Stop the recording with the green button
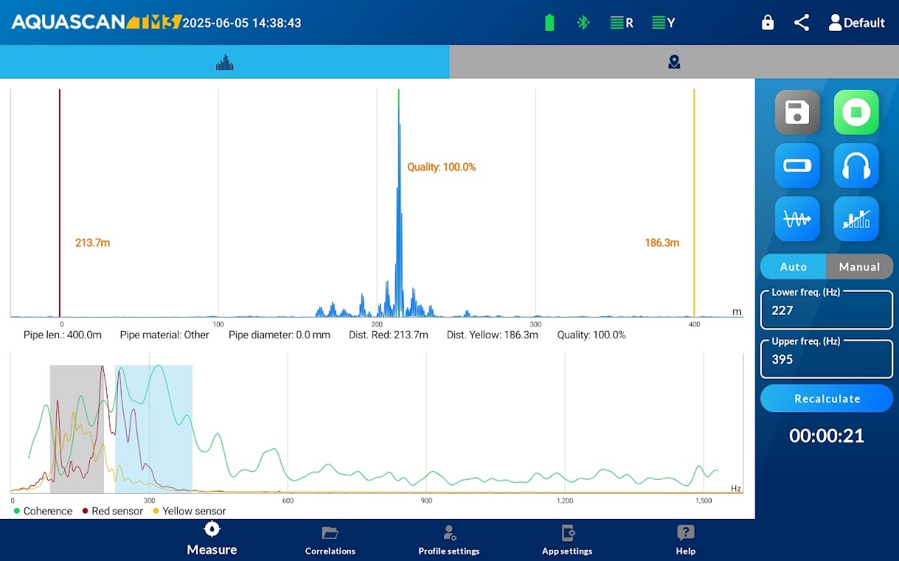The width and height of the screenshot is (899, 561). [856, 112]
